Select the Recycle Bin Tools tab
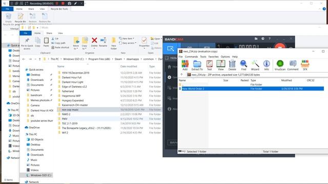 (x=59, y=9)
